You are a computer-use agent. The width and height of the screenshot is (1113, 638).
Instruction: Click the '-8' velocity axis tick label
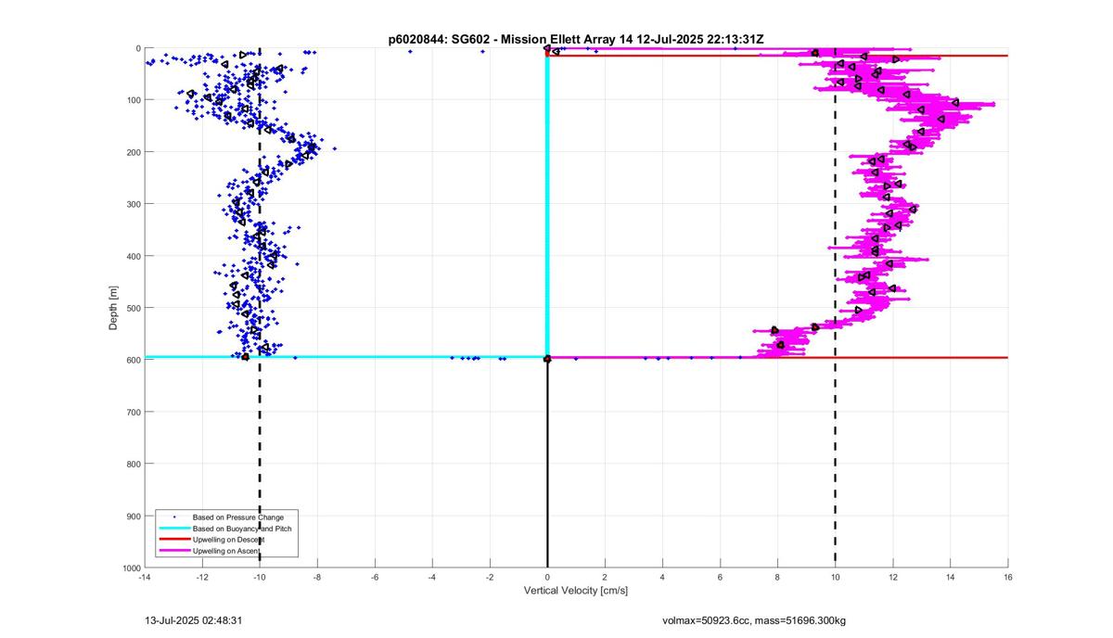tap(317, 577)
